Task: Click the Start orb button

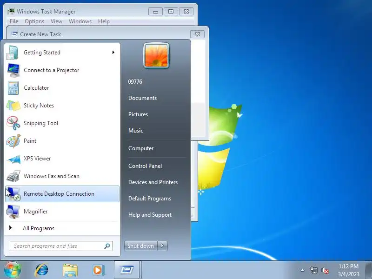Action: [13, 270]
